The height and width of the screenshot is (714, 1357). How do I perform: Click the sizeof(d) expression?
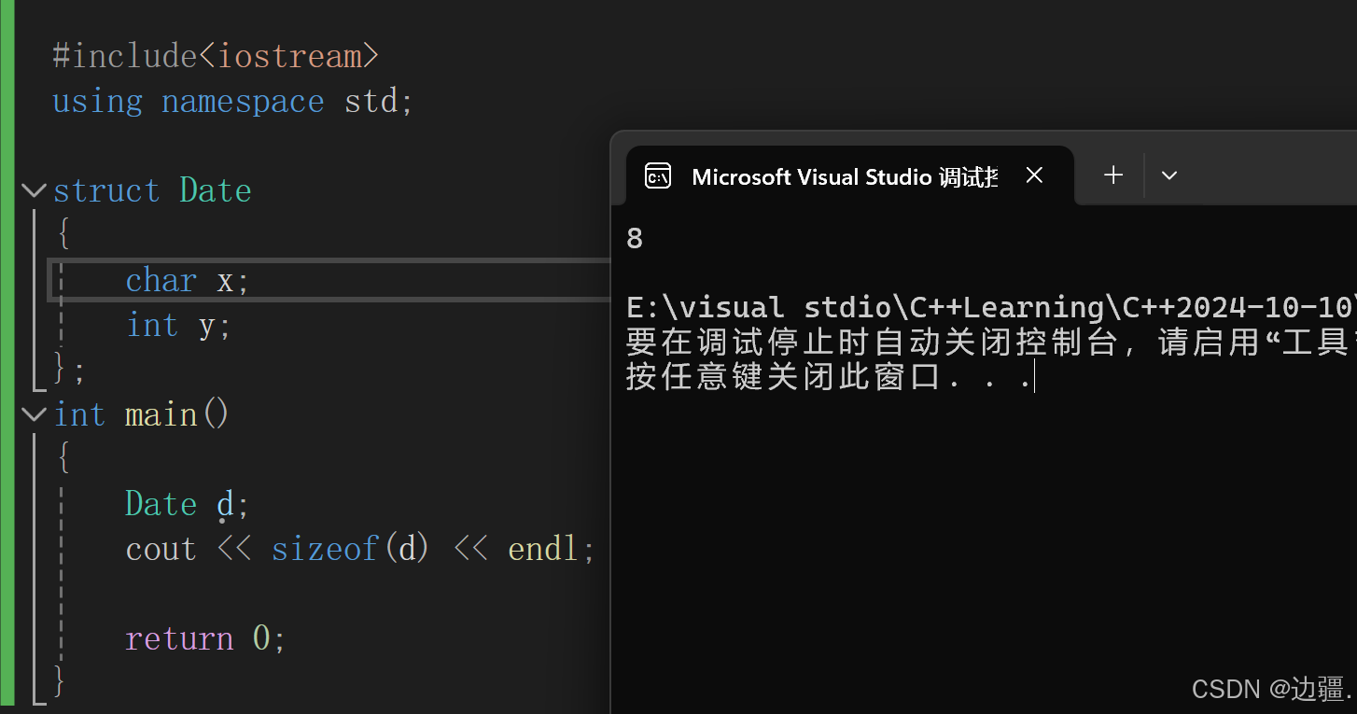[x=350, y=549]
